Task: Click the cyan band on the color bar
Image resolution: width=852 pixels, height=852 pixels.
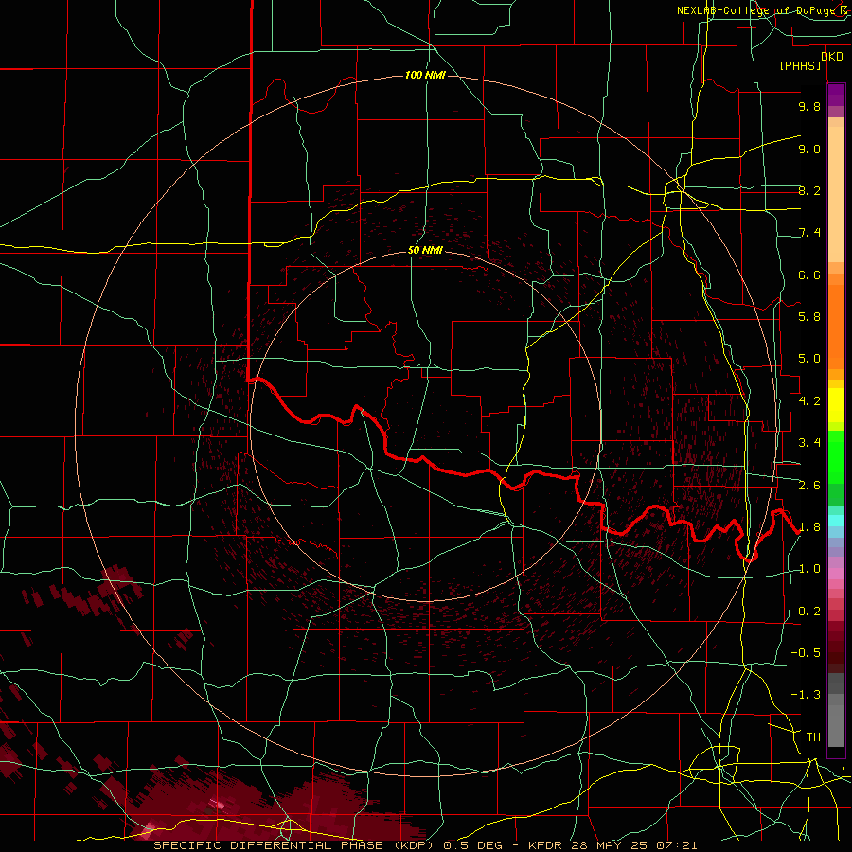Action: pos(836,521)
